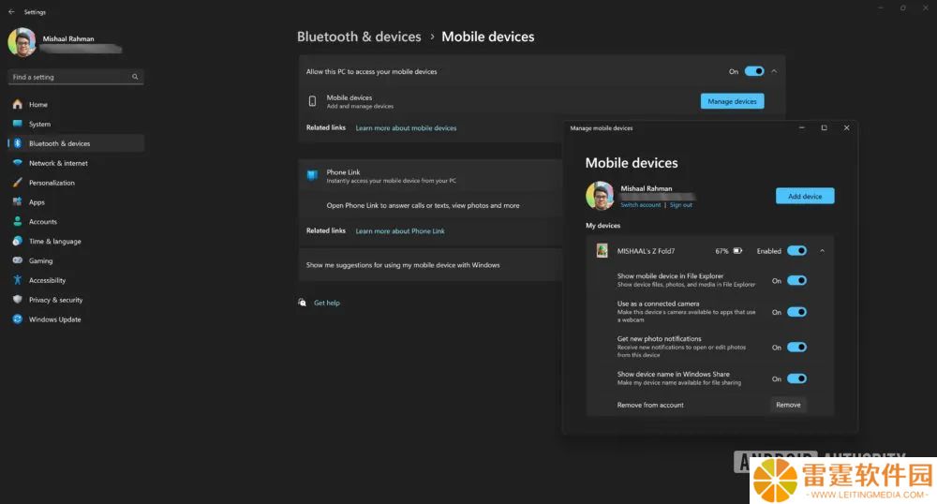
Task: Open Time & language settings
Action: 76,242
